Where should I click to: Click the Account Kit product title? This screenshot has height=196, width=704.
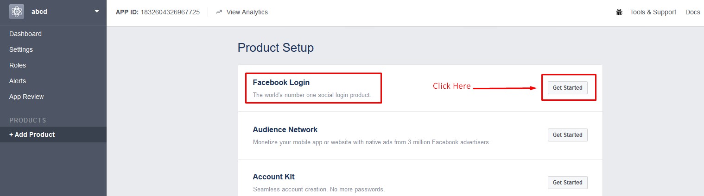click(x=274, y=177)
